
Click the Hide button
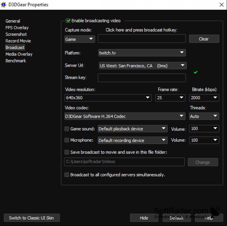144,218
